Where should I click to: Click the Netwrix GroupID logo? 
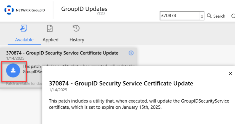[x=9, y=10]
